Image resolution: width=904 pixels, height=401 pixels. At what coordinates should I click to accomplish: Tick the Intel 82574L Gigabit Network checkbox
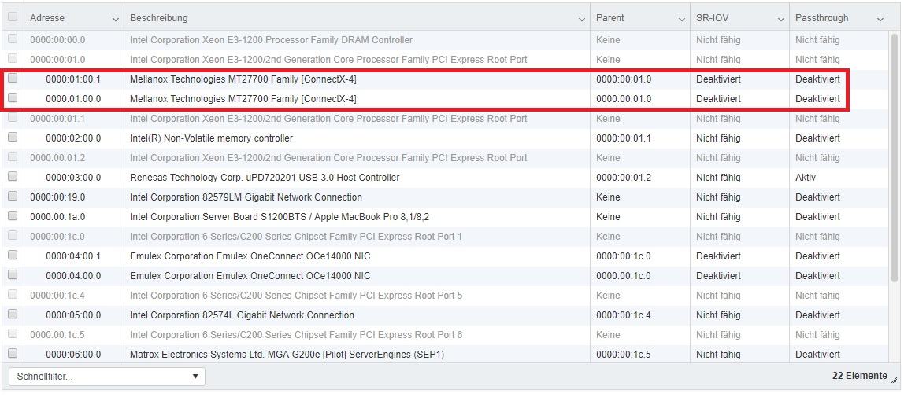coord(13,315)
